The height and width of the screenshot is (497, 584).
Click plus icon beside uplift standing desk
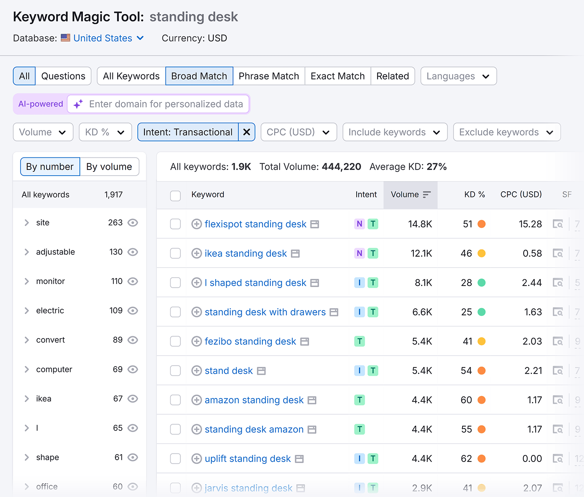pyautogui.click(x=197, y=458)
